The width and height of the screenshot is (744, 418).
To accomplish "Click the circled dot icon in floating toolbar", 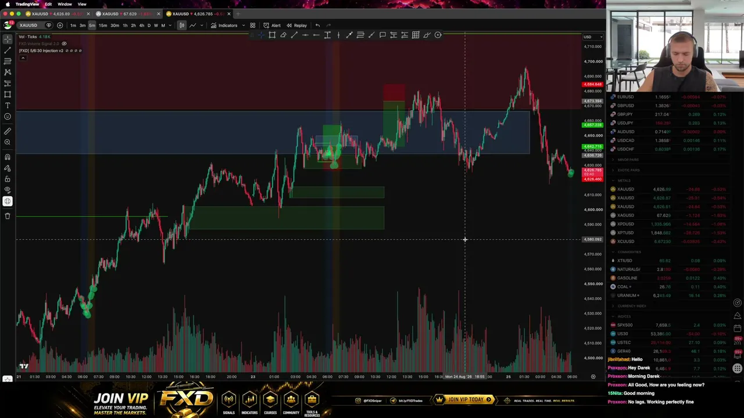I will pyautogui.click(x=438, y=35).
